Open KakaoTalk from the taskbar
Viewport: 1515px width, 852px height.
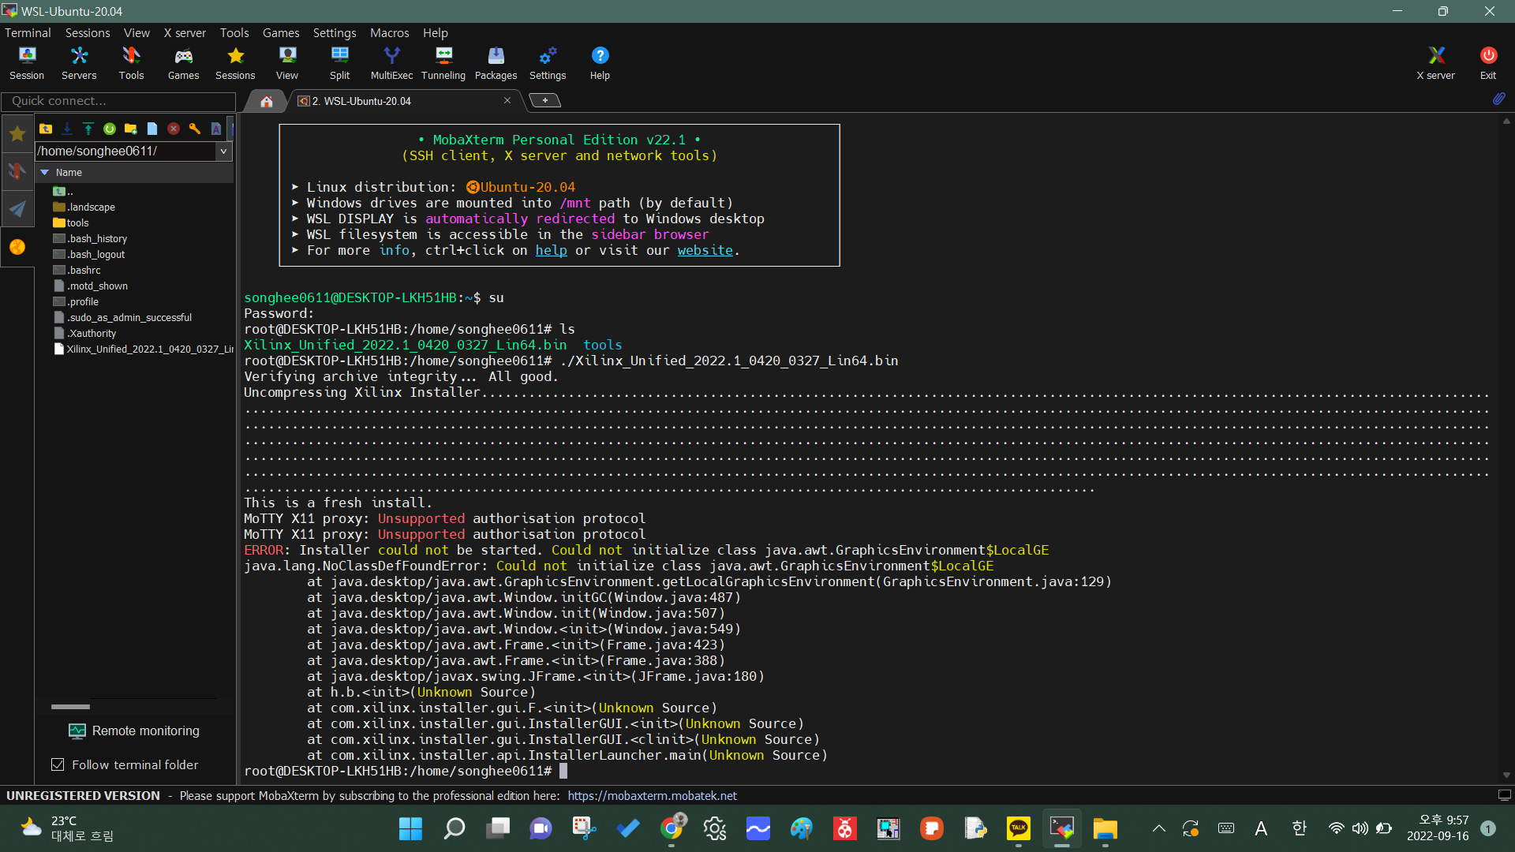coord(1018,828)
